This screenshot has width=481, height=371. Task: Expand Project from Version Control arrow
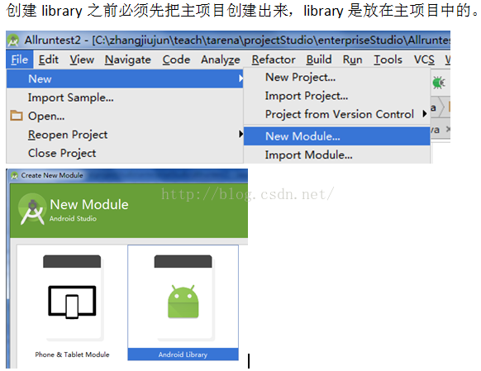coord(425,114)
